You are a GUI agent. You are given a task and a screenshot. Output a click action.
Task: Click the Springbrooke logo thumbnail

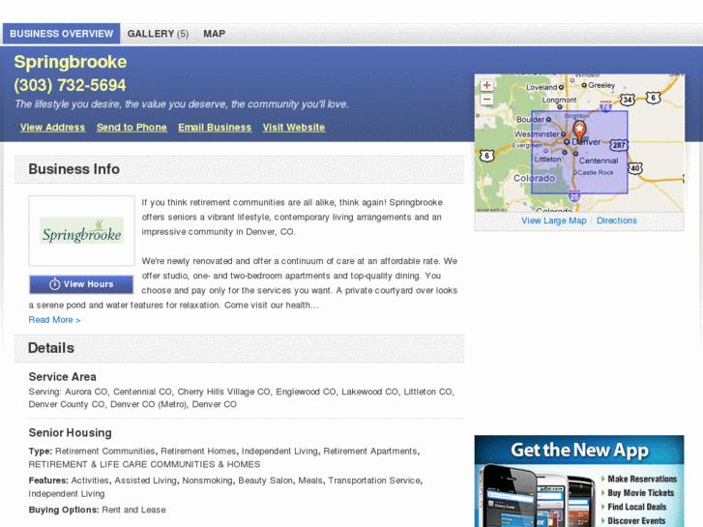coord(81,230)
